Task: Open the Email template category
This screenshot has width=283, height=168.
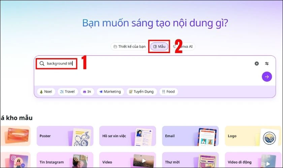Action: tap(190, 136)
